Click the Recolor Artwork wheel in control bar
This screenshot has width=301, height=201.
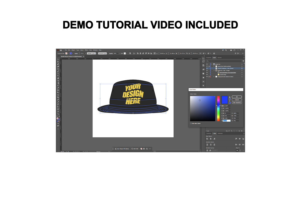pos(130,54)
